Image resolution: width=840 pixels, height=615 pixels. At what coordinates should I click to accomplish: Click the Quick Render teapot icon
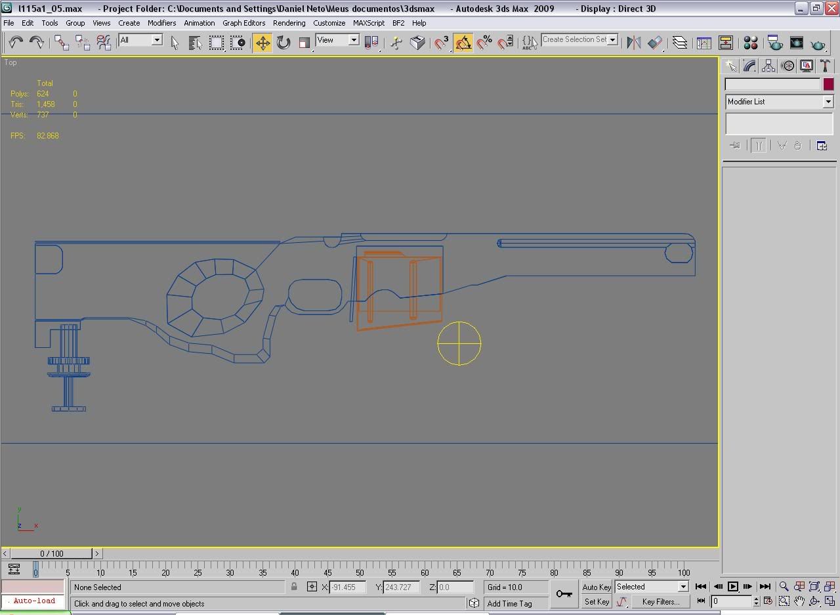coord(818,44)
